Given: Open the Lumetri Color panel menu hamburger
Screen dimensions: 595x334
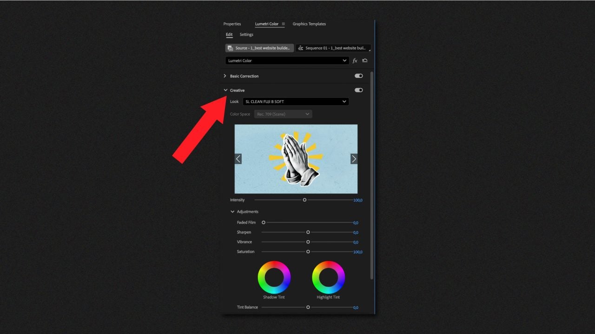Looking at the screenshot, I should [282, 24].
